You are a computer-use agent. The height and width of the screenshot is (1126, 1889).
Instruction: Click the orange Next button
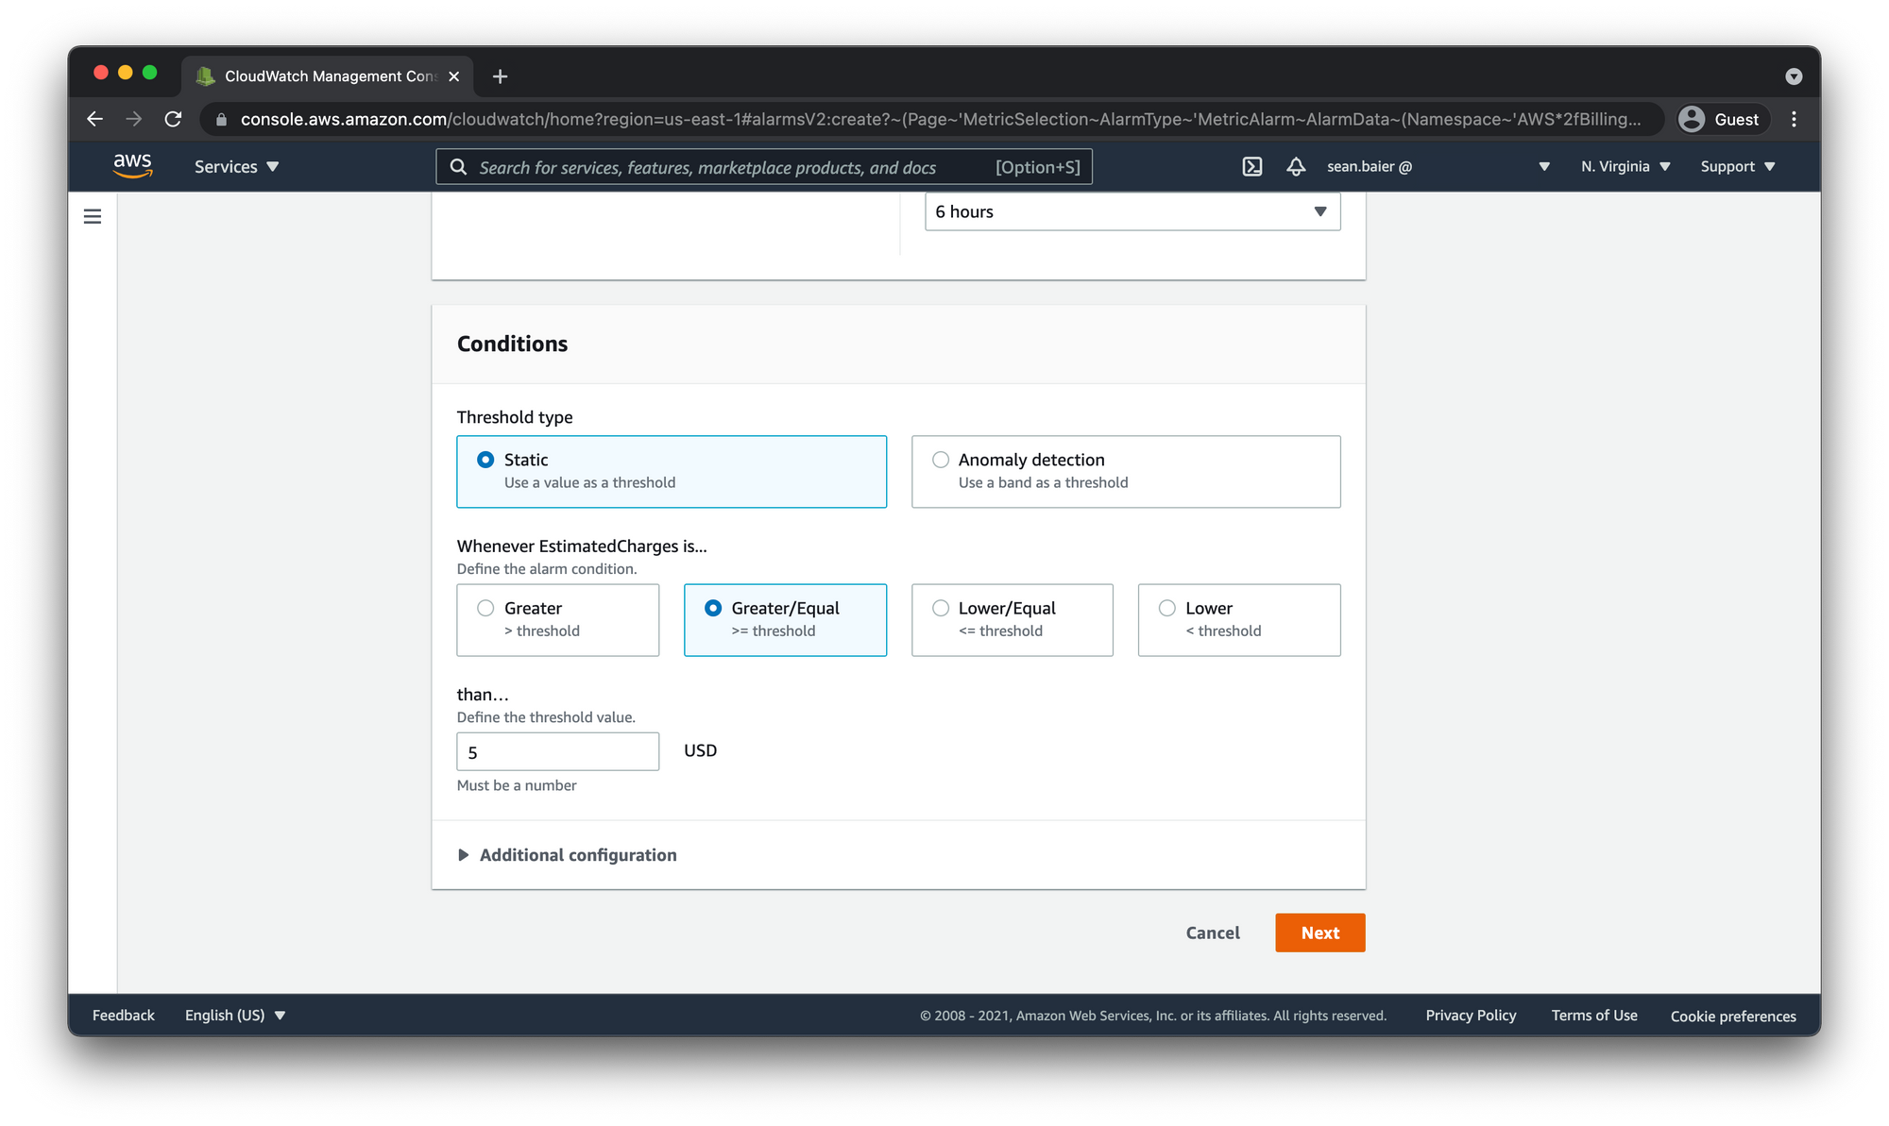pyautogui.click(x=1319, y=933)
